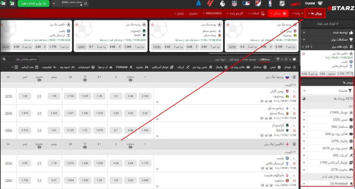Expand بسکتبال (86) in sidebar
This screenshot has width=355, height=189.
point(304,127)
